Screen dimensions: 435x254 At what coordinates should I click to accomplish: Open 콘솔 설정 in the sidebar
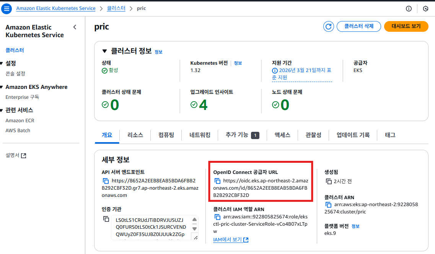[15, 74]
